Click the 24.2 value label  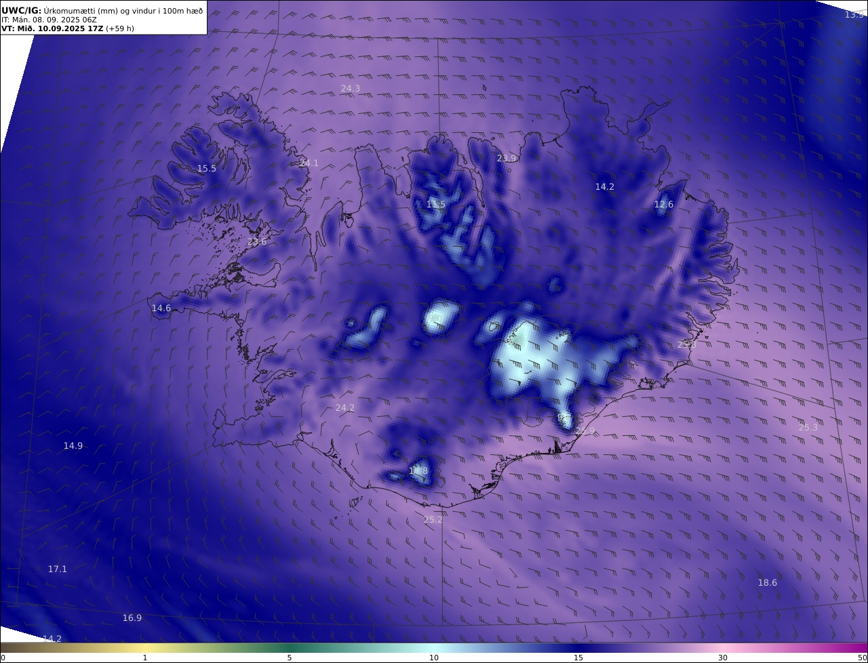(x=345, y=408)
